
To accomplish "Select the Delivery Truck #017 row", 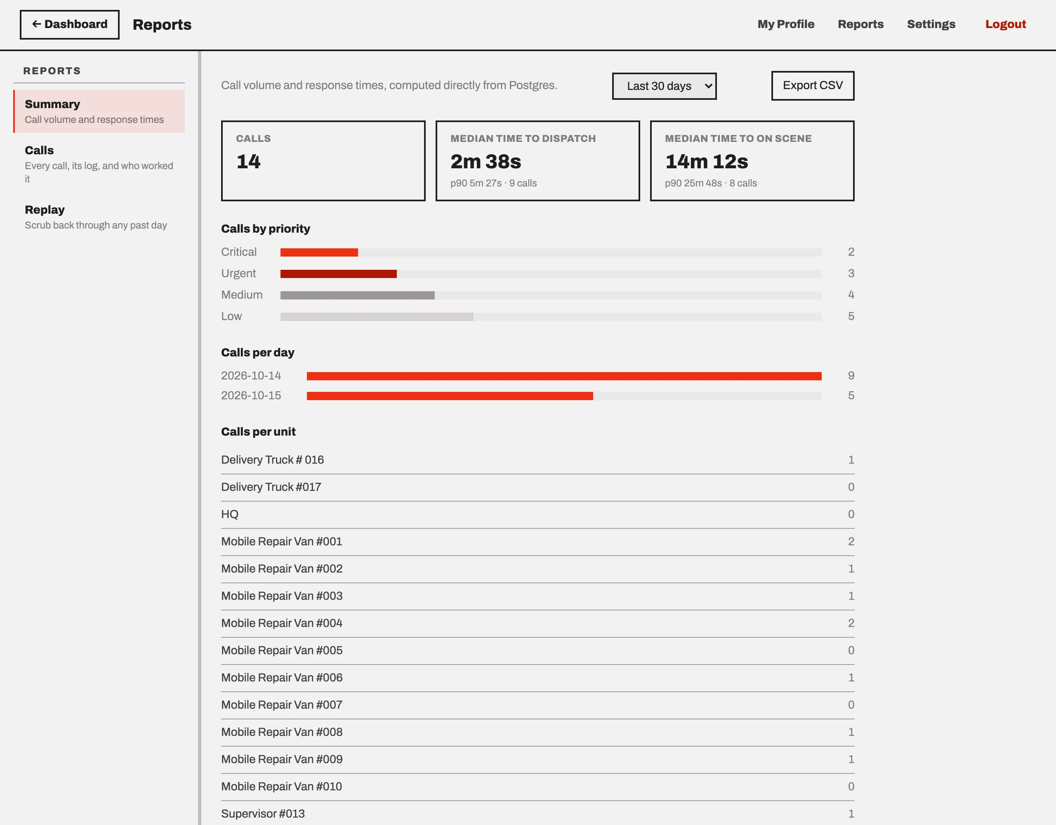I will coord(537,487).
